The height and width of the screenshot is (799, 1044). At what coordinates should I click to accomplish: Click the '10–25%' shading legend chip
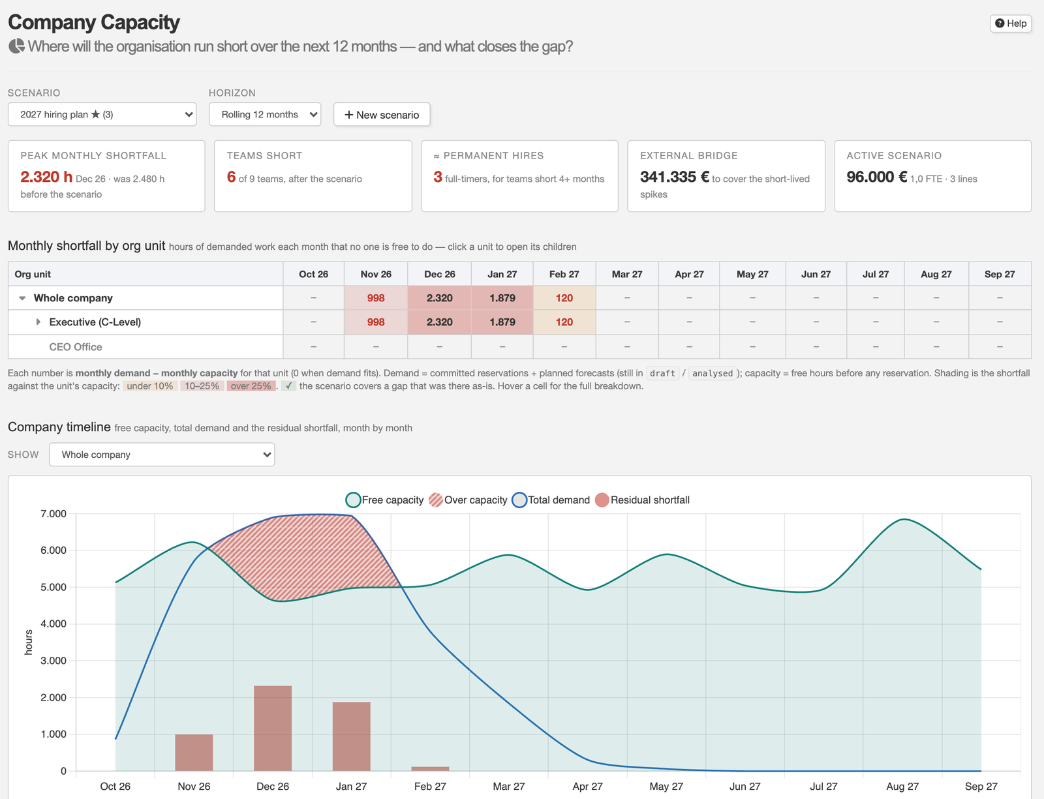point(202,386)
